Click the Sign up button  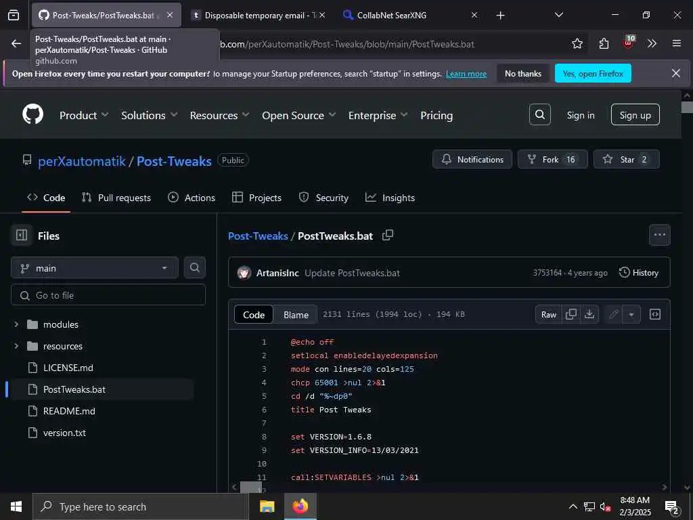pyautogui.click(x=635, y=115)
